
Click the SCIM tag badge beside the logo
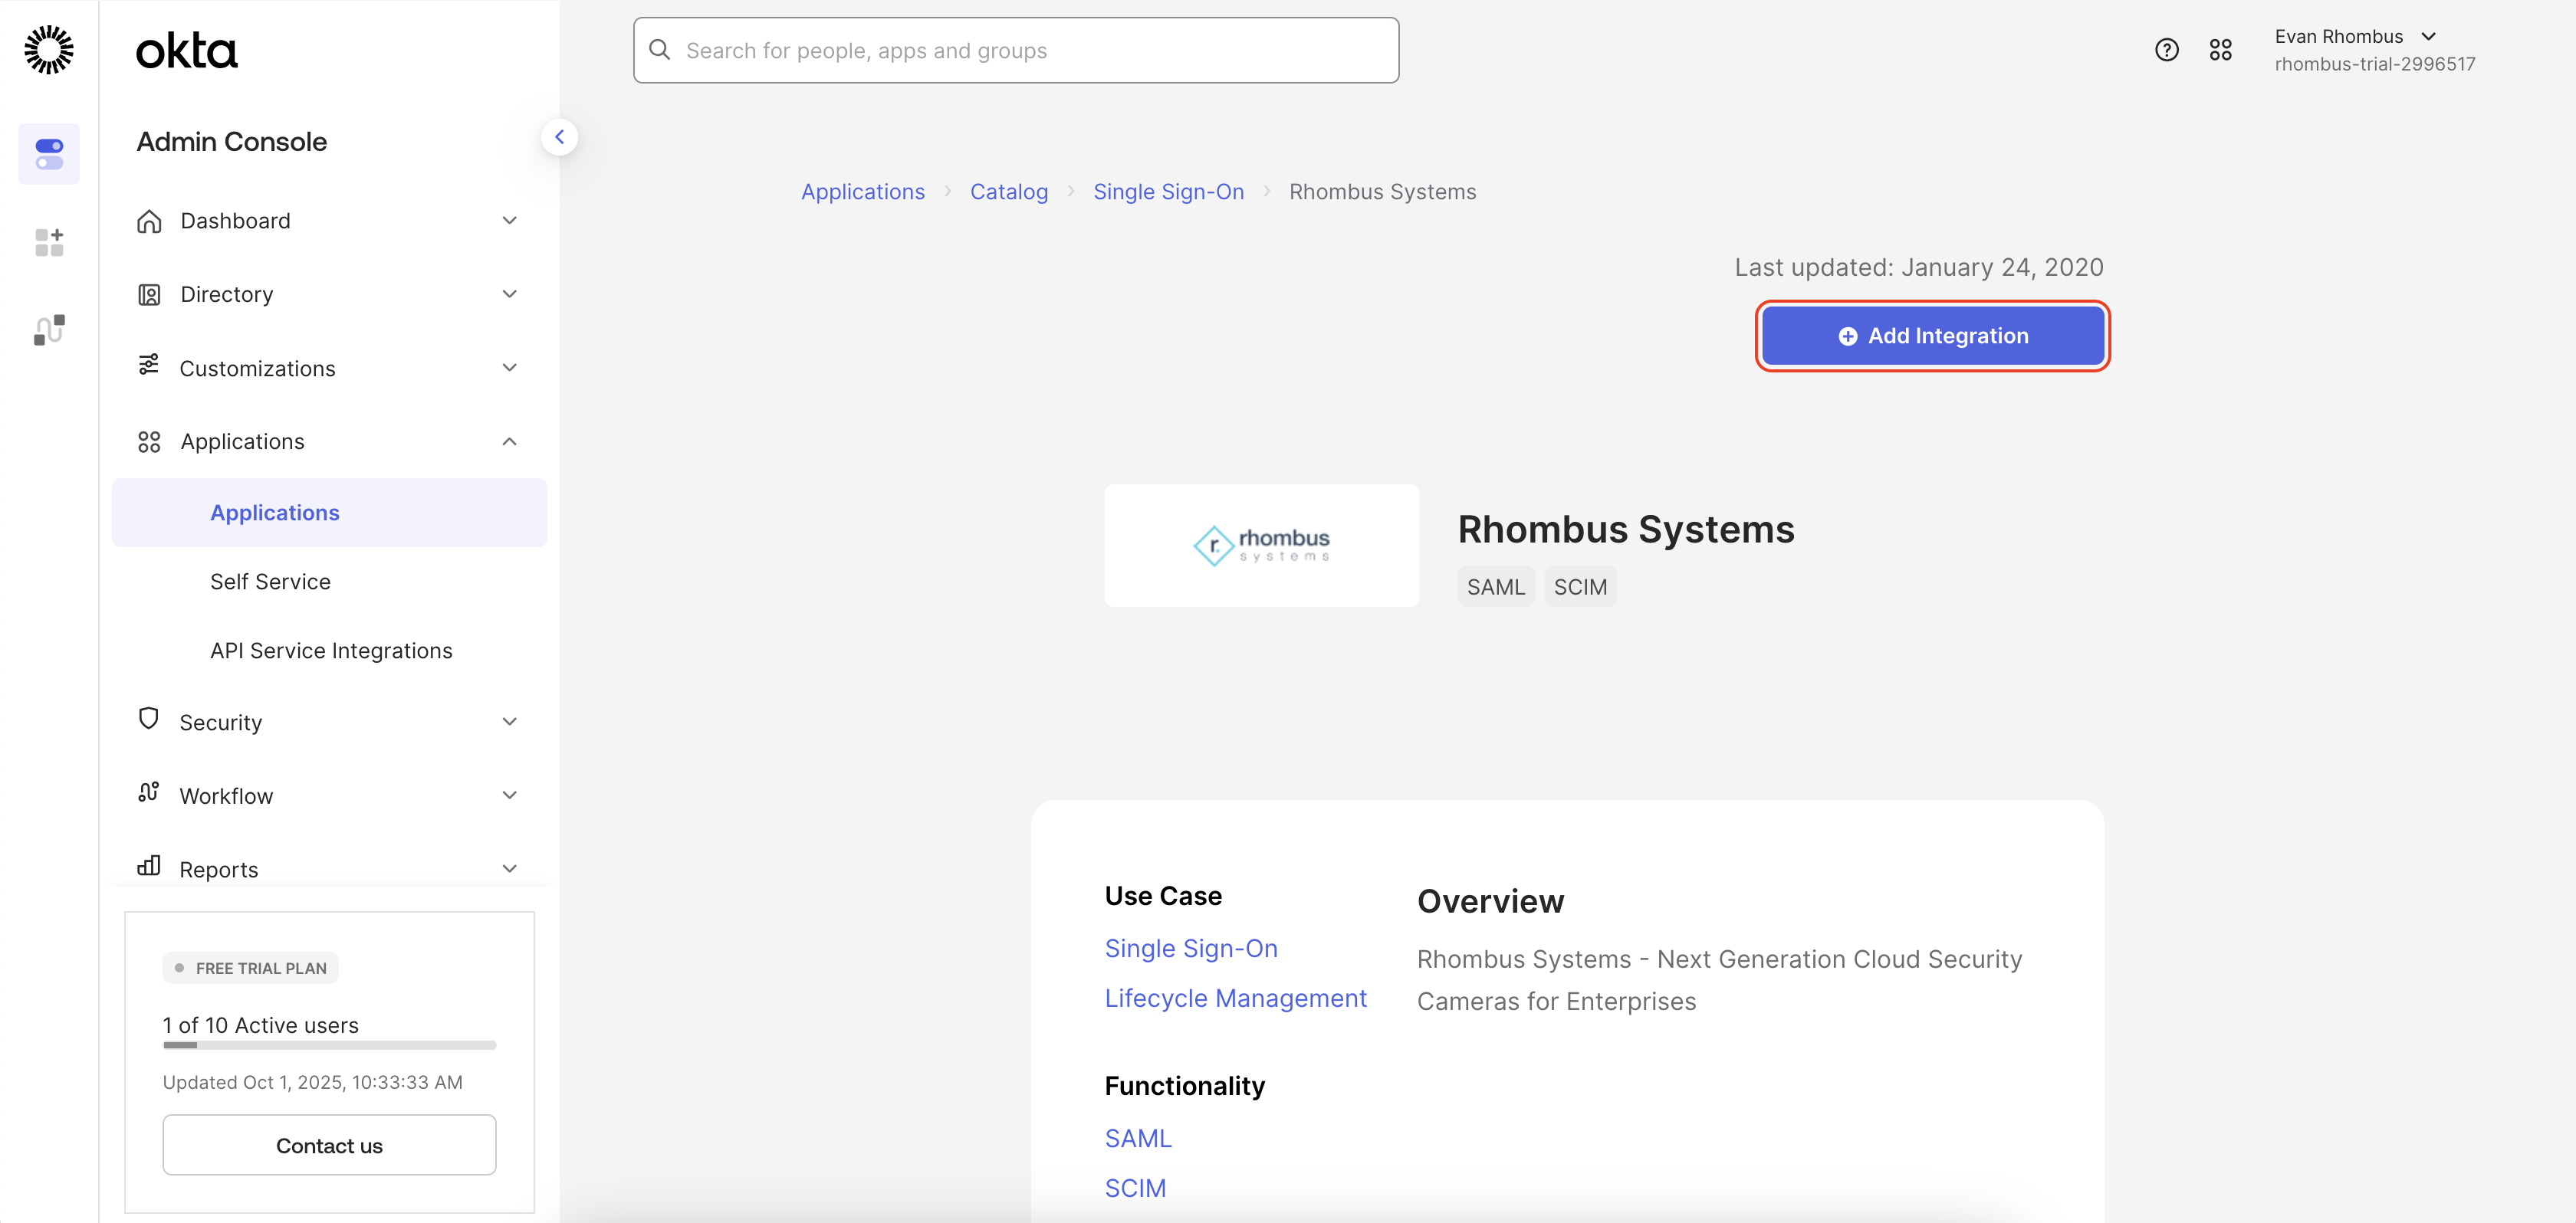[x=1580, y=586]
